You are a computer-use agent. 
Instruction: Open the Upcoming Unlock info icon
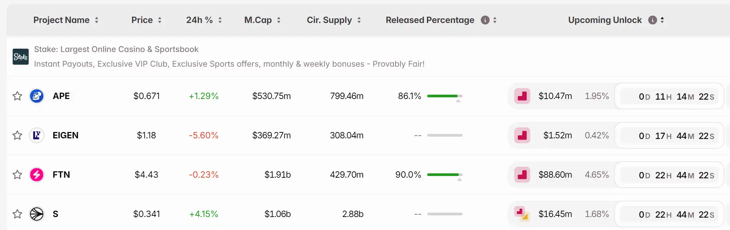pos(652,20)
